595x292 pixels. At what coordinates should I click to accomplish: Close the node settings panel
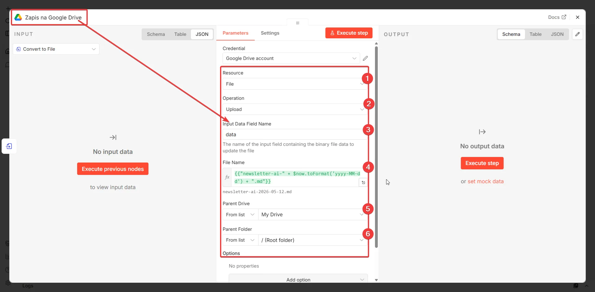pyautogui.click(x=578, y=17)
